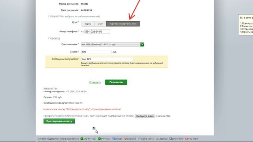Click the ICQ icon next to 549-6003
Viewport: 253px width, 142px height.
click(x=99, y=138)
